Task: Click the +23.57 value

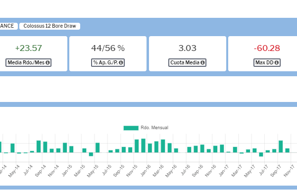Action: [x=28, y=48]
